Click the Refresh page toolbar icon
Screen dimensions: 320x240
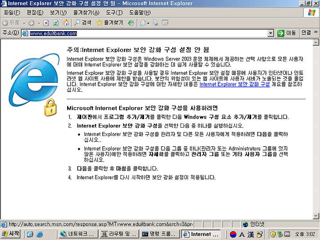click(x=56, y=23)
